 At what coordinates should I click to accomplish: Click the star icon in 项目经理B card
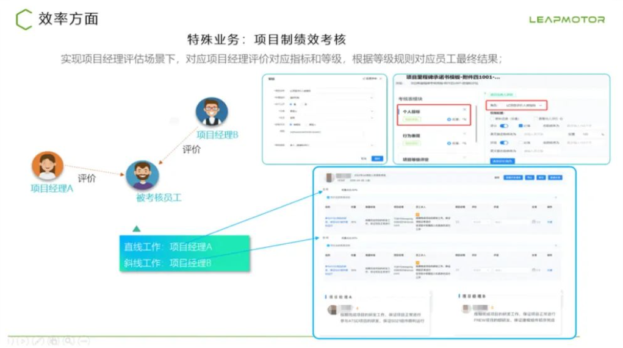tap(492, 308)
